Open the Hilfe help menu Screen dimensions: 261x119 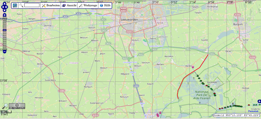point(105,5)
